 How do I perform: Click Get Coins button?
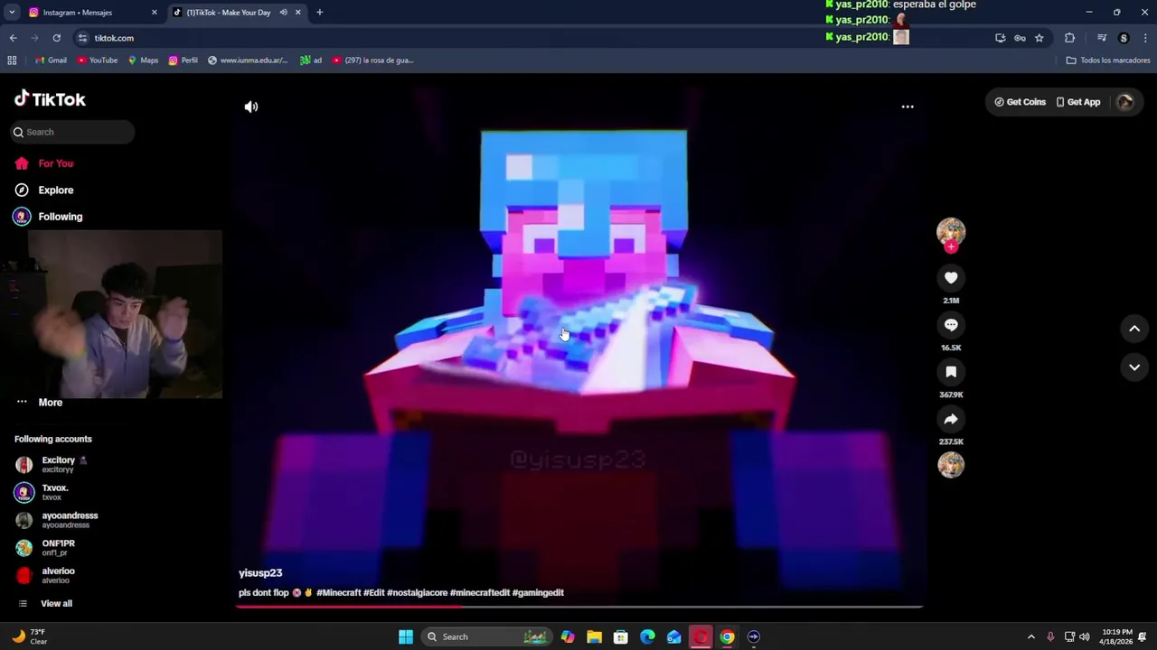click(x=1020, y=102)
